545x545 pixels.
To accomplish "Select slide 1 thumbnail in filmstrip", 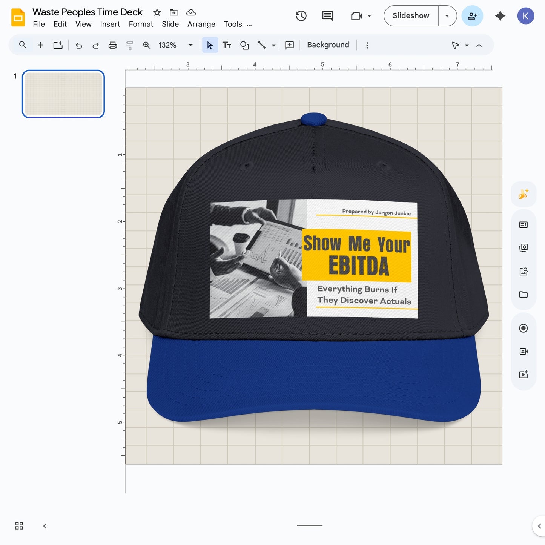I will pyautogui.click(x=63, y=94).
